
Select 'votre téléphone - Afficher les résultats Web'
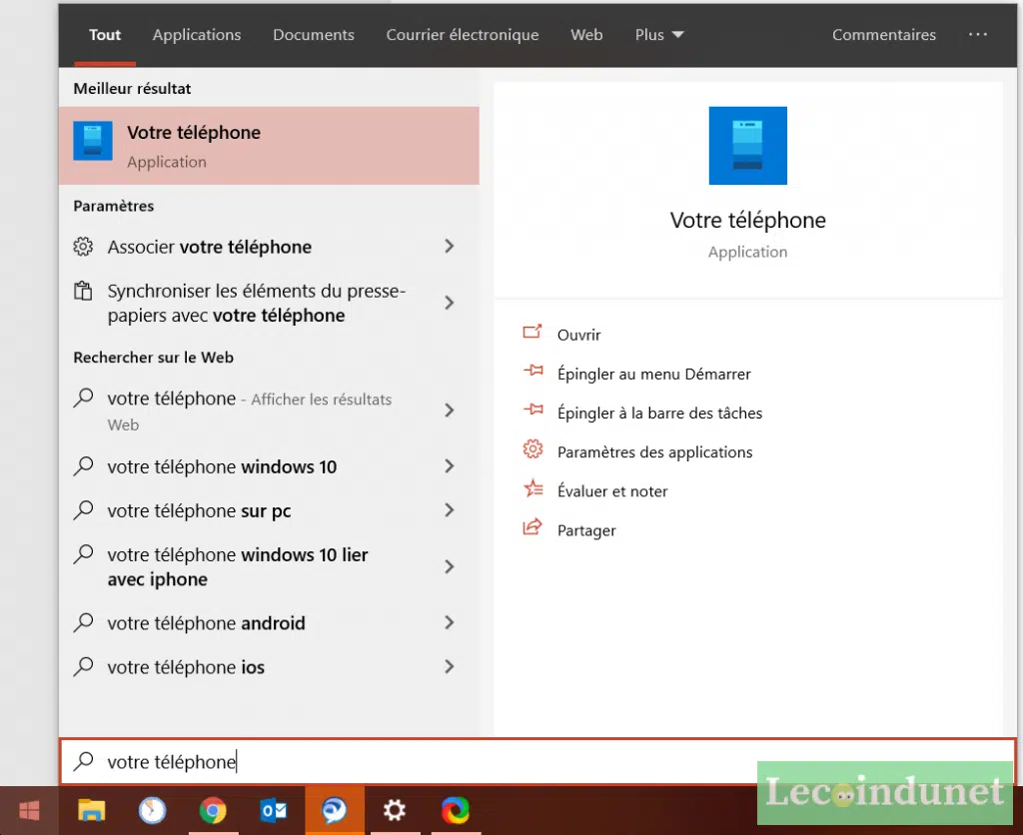[269, 411]
